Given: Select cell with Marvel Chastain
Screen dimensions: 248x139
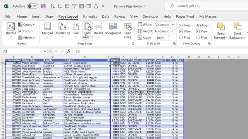Looking at the screenshot, I should [x=32, y=63].
